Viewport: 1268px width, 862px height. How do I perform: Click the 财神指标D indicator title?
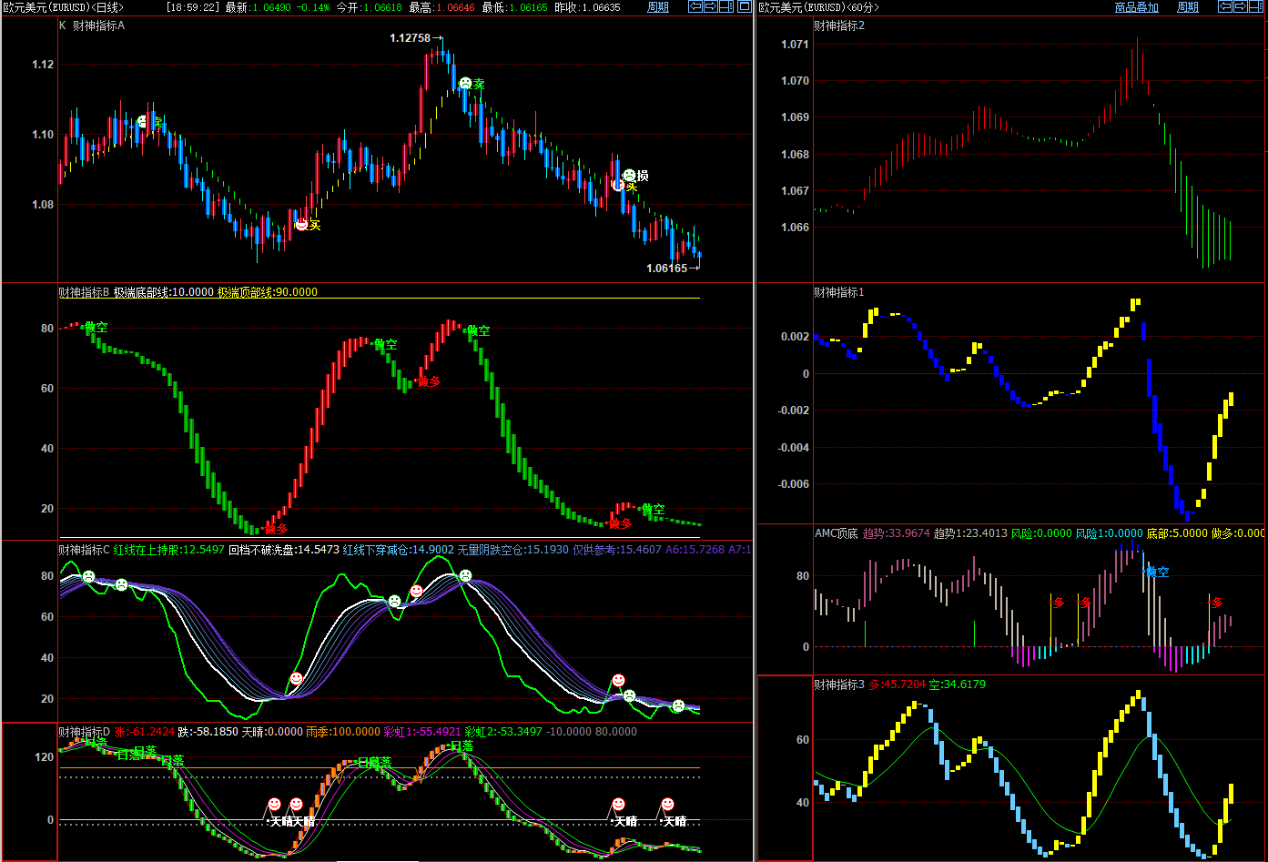84,732
